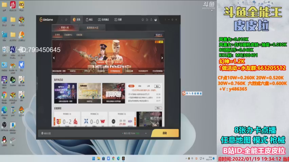The height and width of the screenshot is (162, 289).
Task: Expand WeGame's left sidebar handle
Action: [x=37, y=84]
